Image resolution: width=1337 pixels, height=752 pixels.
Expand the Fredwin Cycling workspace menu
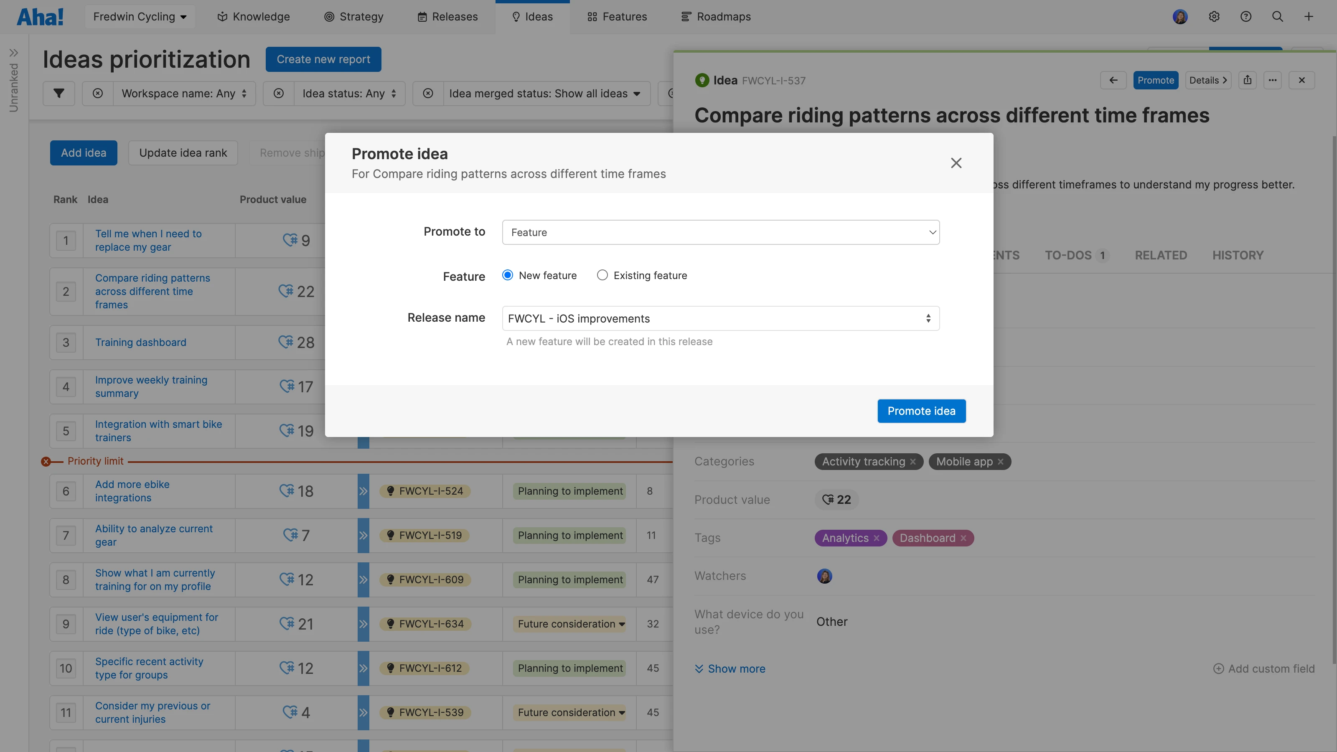[x=140, y=16]
